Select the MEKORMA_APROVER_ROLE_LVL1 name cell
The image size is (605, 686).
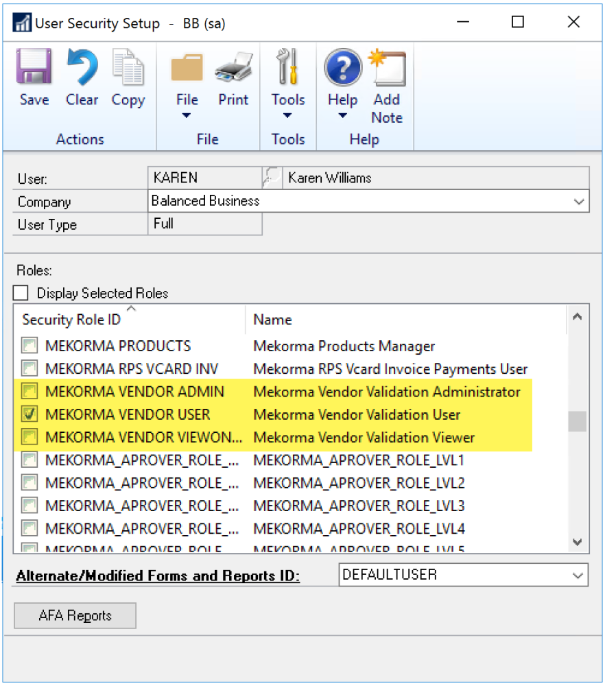click(x=359, y=460)
